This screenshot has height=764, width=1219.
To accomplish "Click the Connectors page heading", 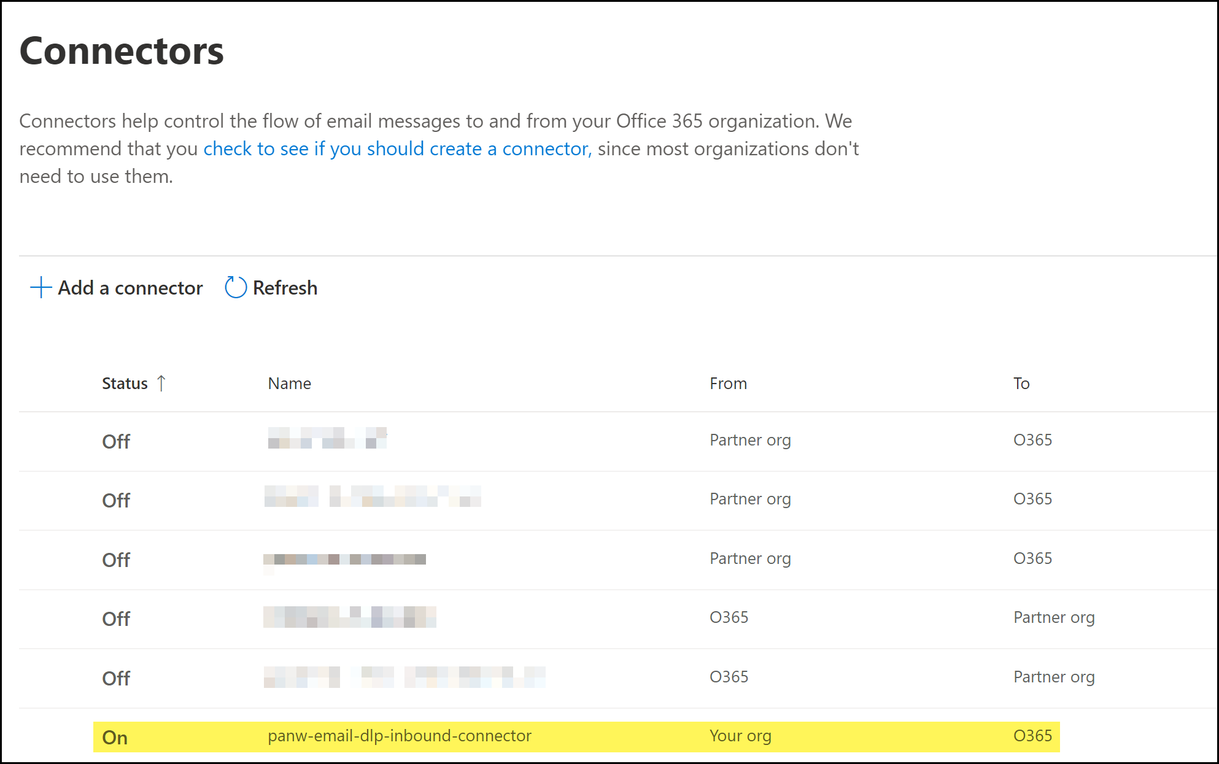I will (x=122, y=50).
